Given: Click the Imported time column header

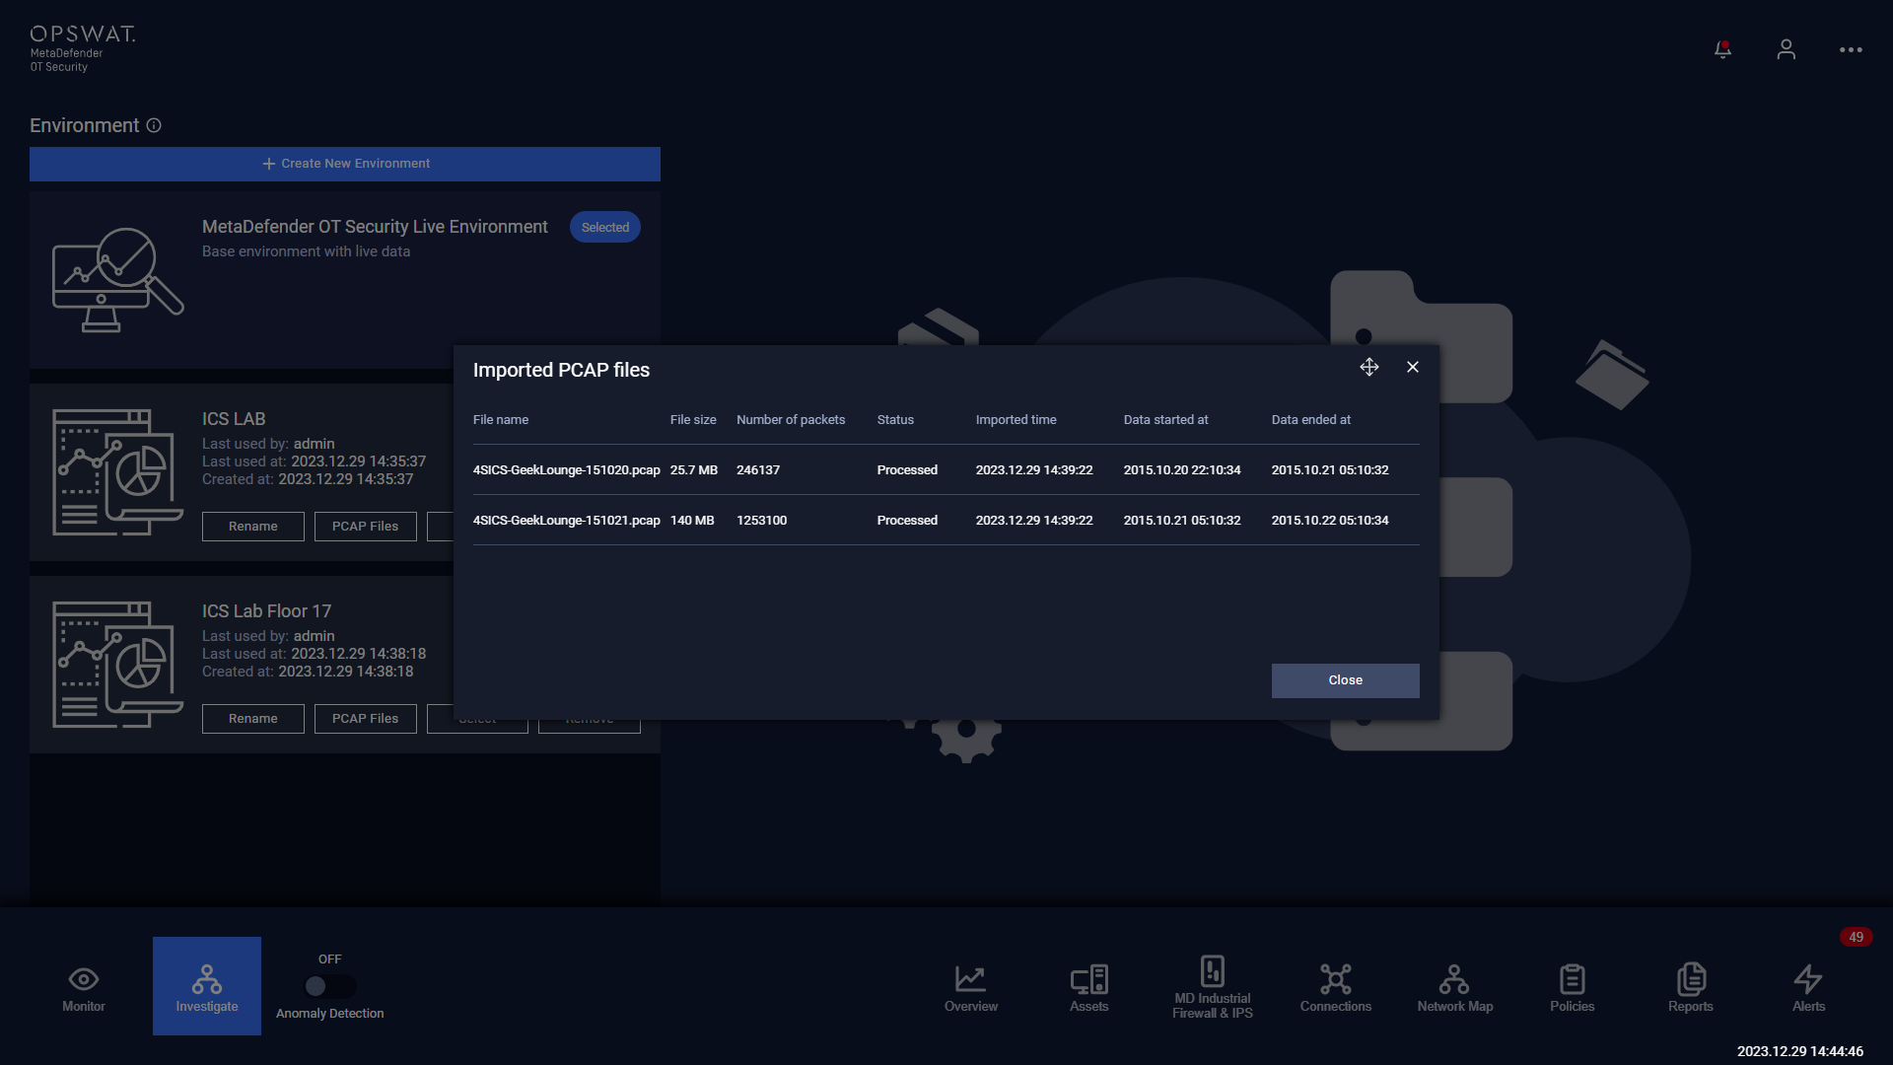Looking at the screenshot, I should 1016,420.
